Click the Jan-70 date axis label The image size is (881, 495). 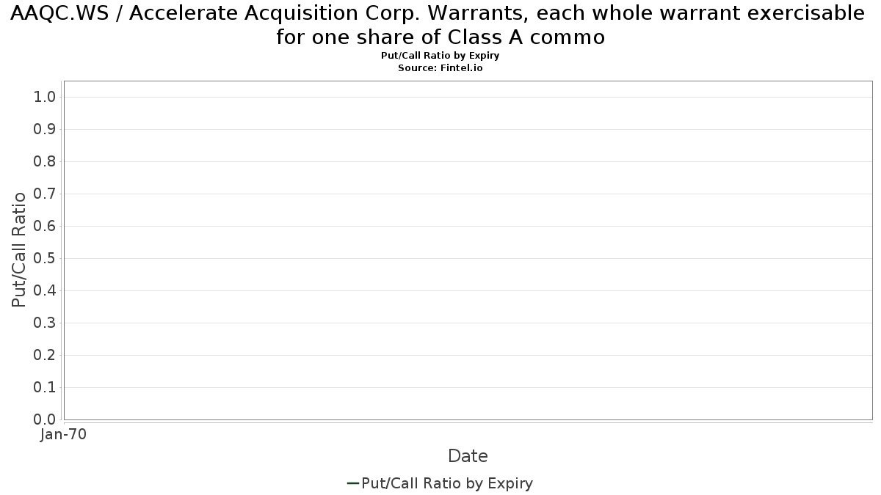pos(63,434)
